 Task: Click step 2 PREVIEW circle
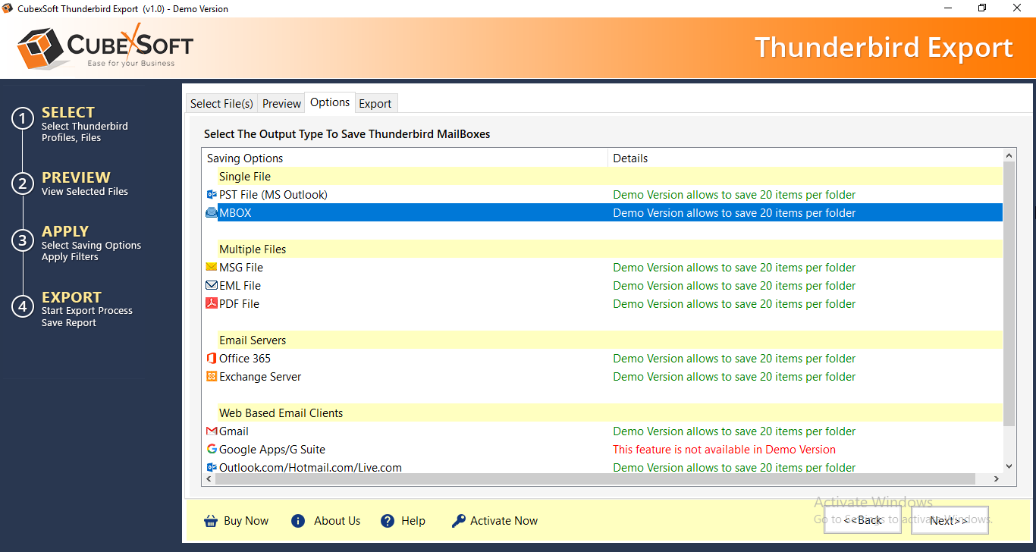tap(23, 183)
